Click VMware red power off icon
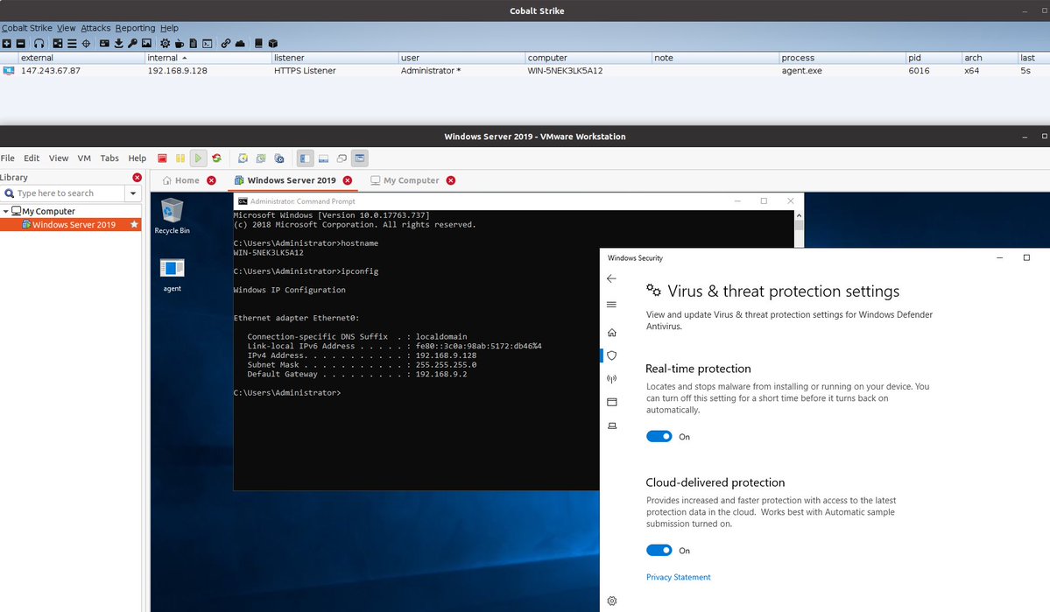Image resolution: width=1050 pixels, height=612 pixels. 162,158
